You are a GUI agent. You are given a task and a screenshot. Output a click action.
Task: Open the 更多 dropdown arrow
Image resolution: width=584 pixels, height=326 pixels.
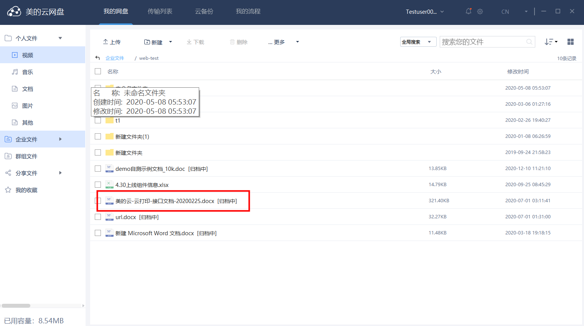(297, 42)
